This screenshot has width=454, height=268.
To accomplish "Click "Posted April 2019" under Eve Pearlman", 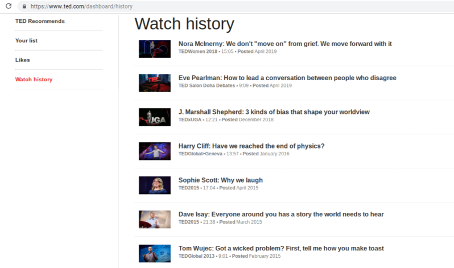I will pos(272,86).
